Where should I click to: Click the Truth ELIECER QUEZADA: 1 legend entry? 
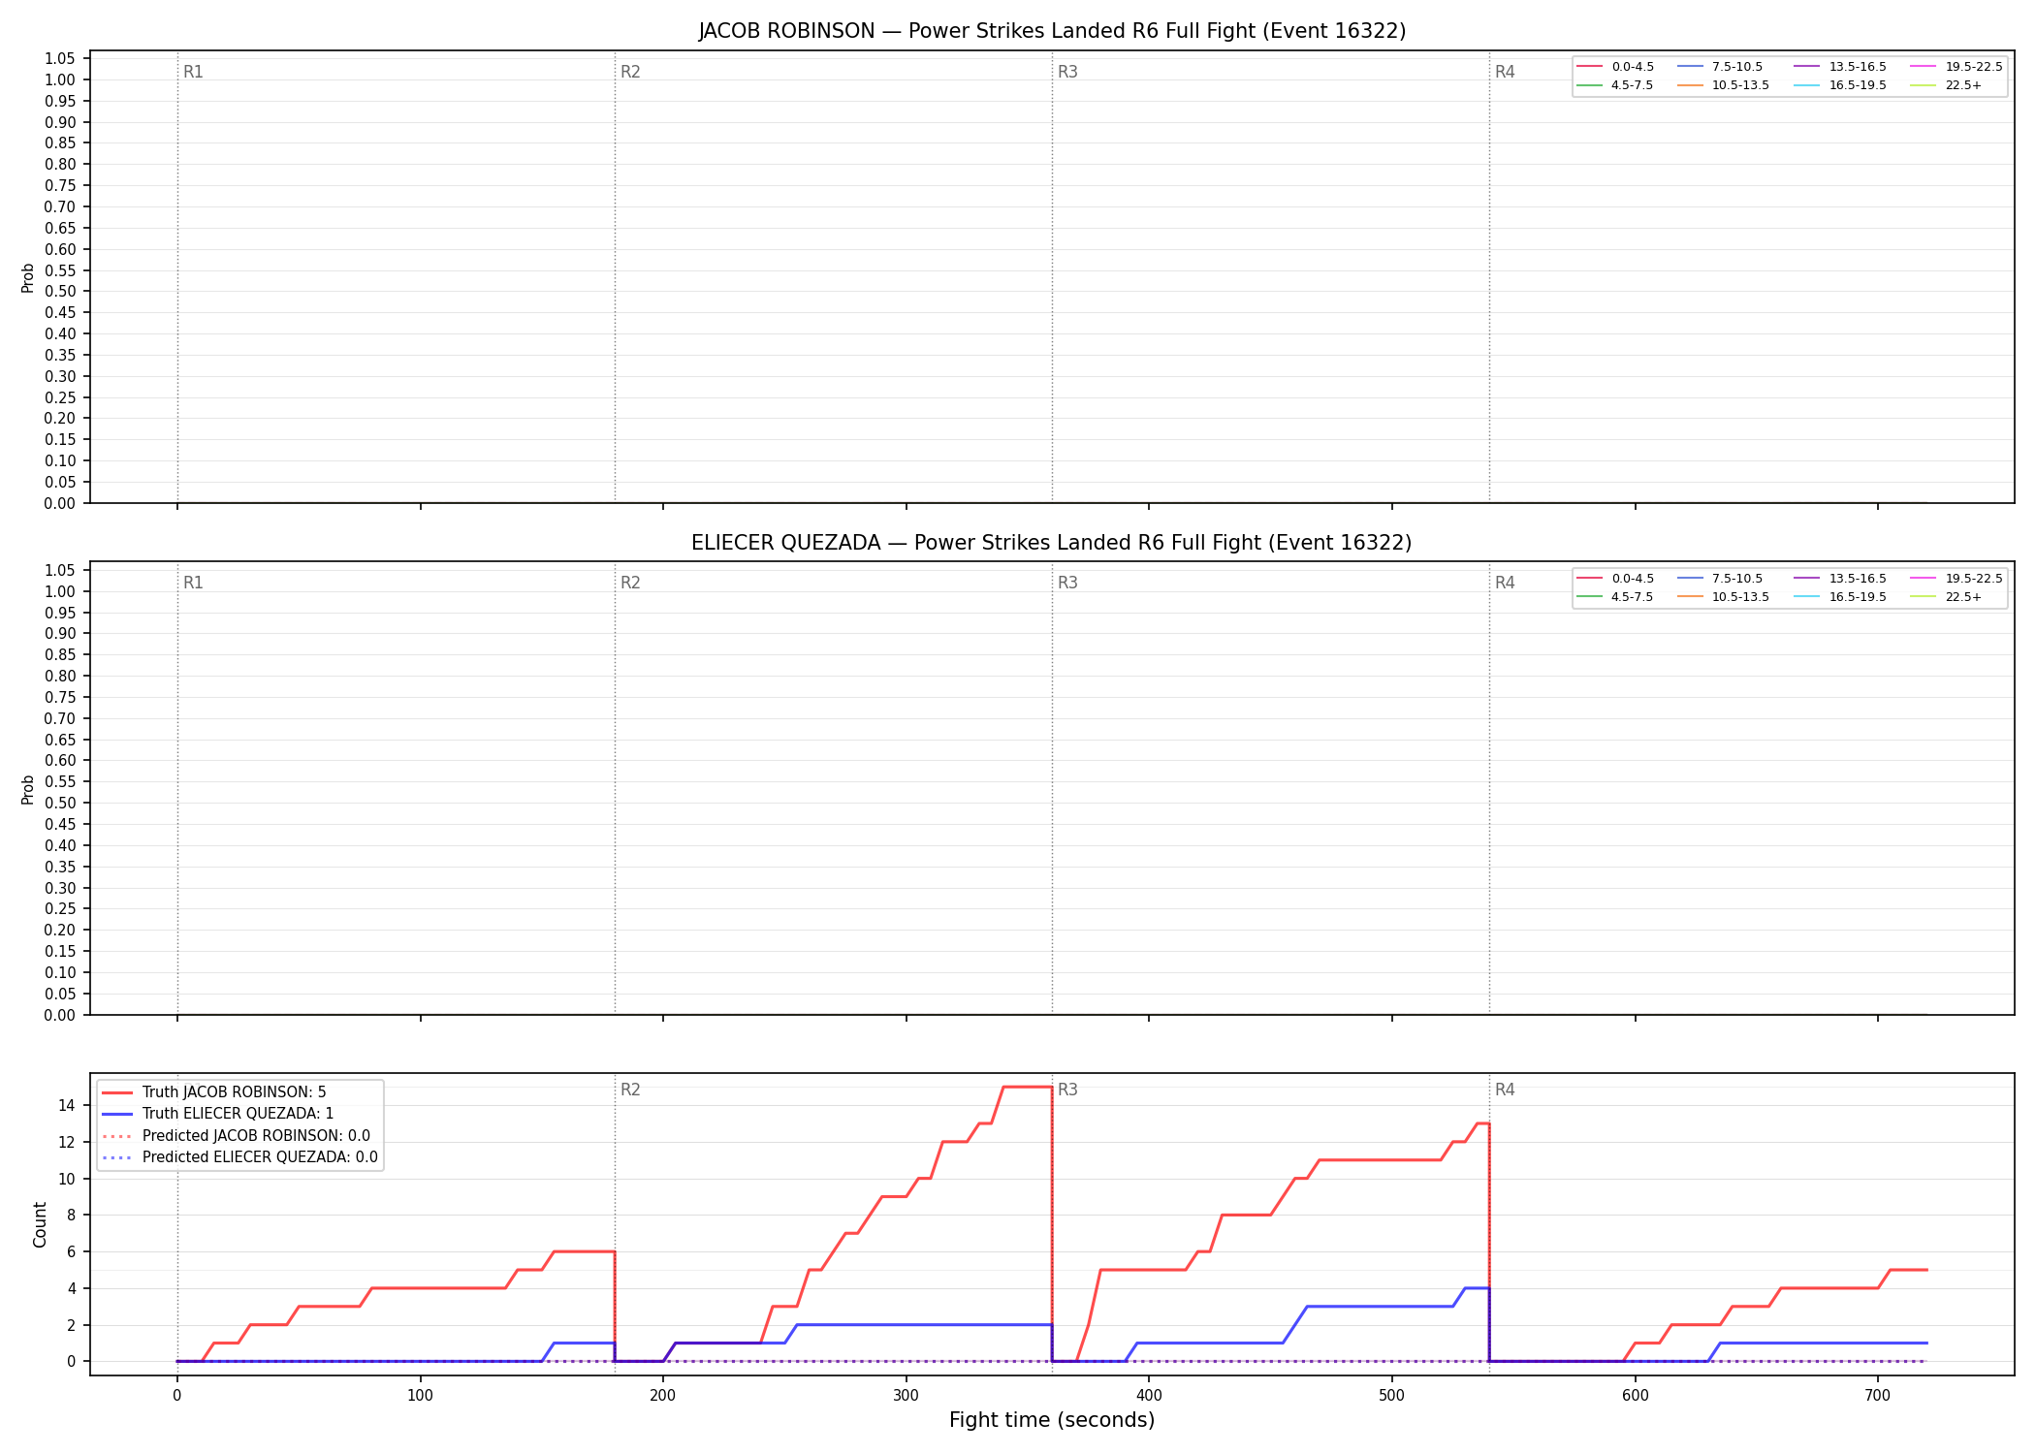point(218,1114)
